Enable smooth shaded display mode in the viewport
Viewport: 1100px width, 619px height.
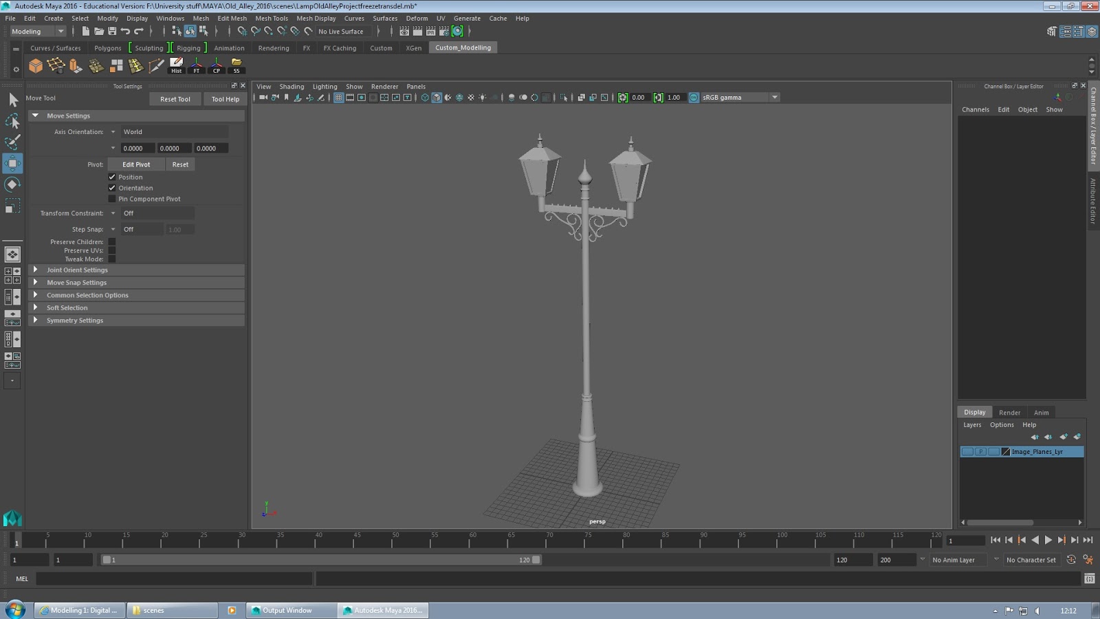pyautogui.click(x=436, y=97)
